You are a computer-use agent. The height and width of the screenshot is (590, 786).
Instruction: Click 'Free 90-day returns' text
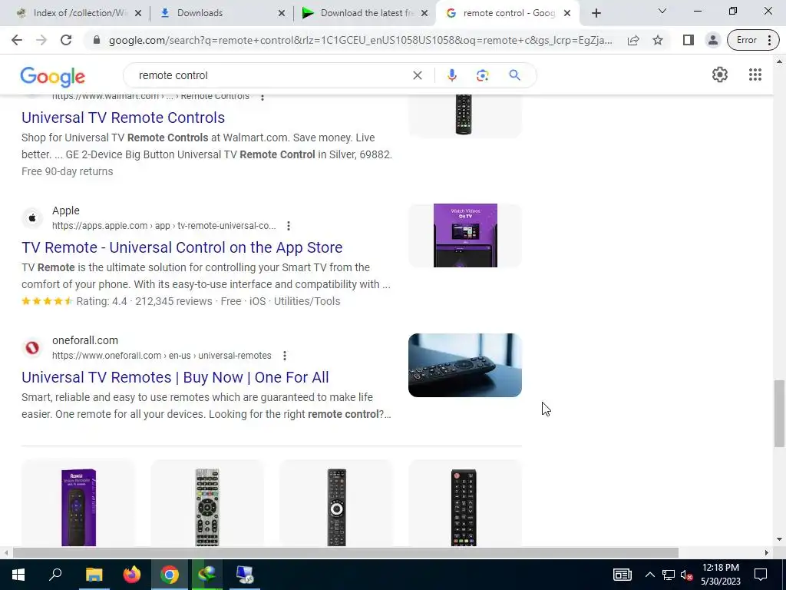pyautogui.click(x=68, y=171)
